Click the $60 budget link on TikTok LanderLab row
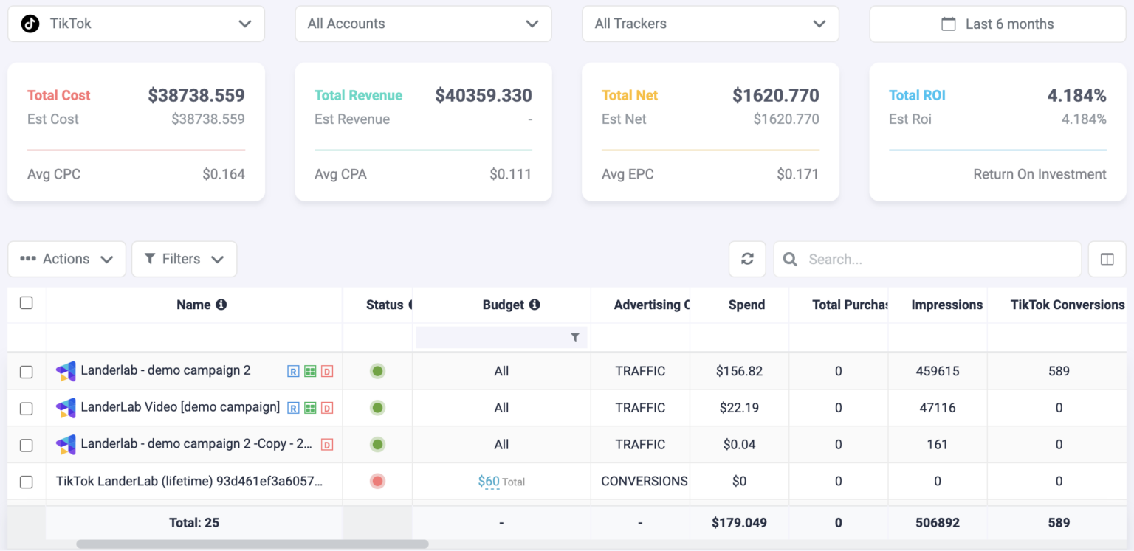This screenshot has width=1134, height=551. tap(489, 481)
